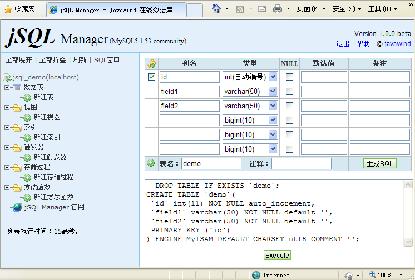This screenshot has width=415, height=280.
Task: Collapse the 数据表 tree node
Action: coord(7,87)
